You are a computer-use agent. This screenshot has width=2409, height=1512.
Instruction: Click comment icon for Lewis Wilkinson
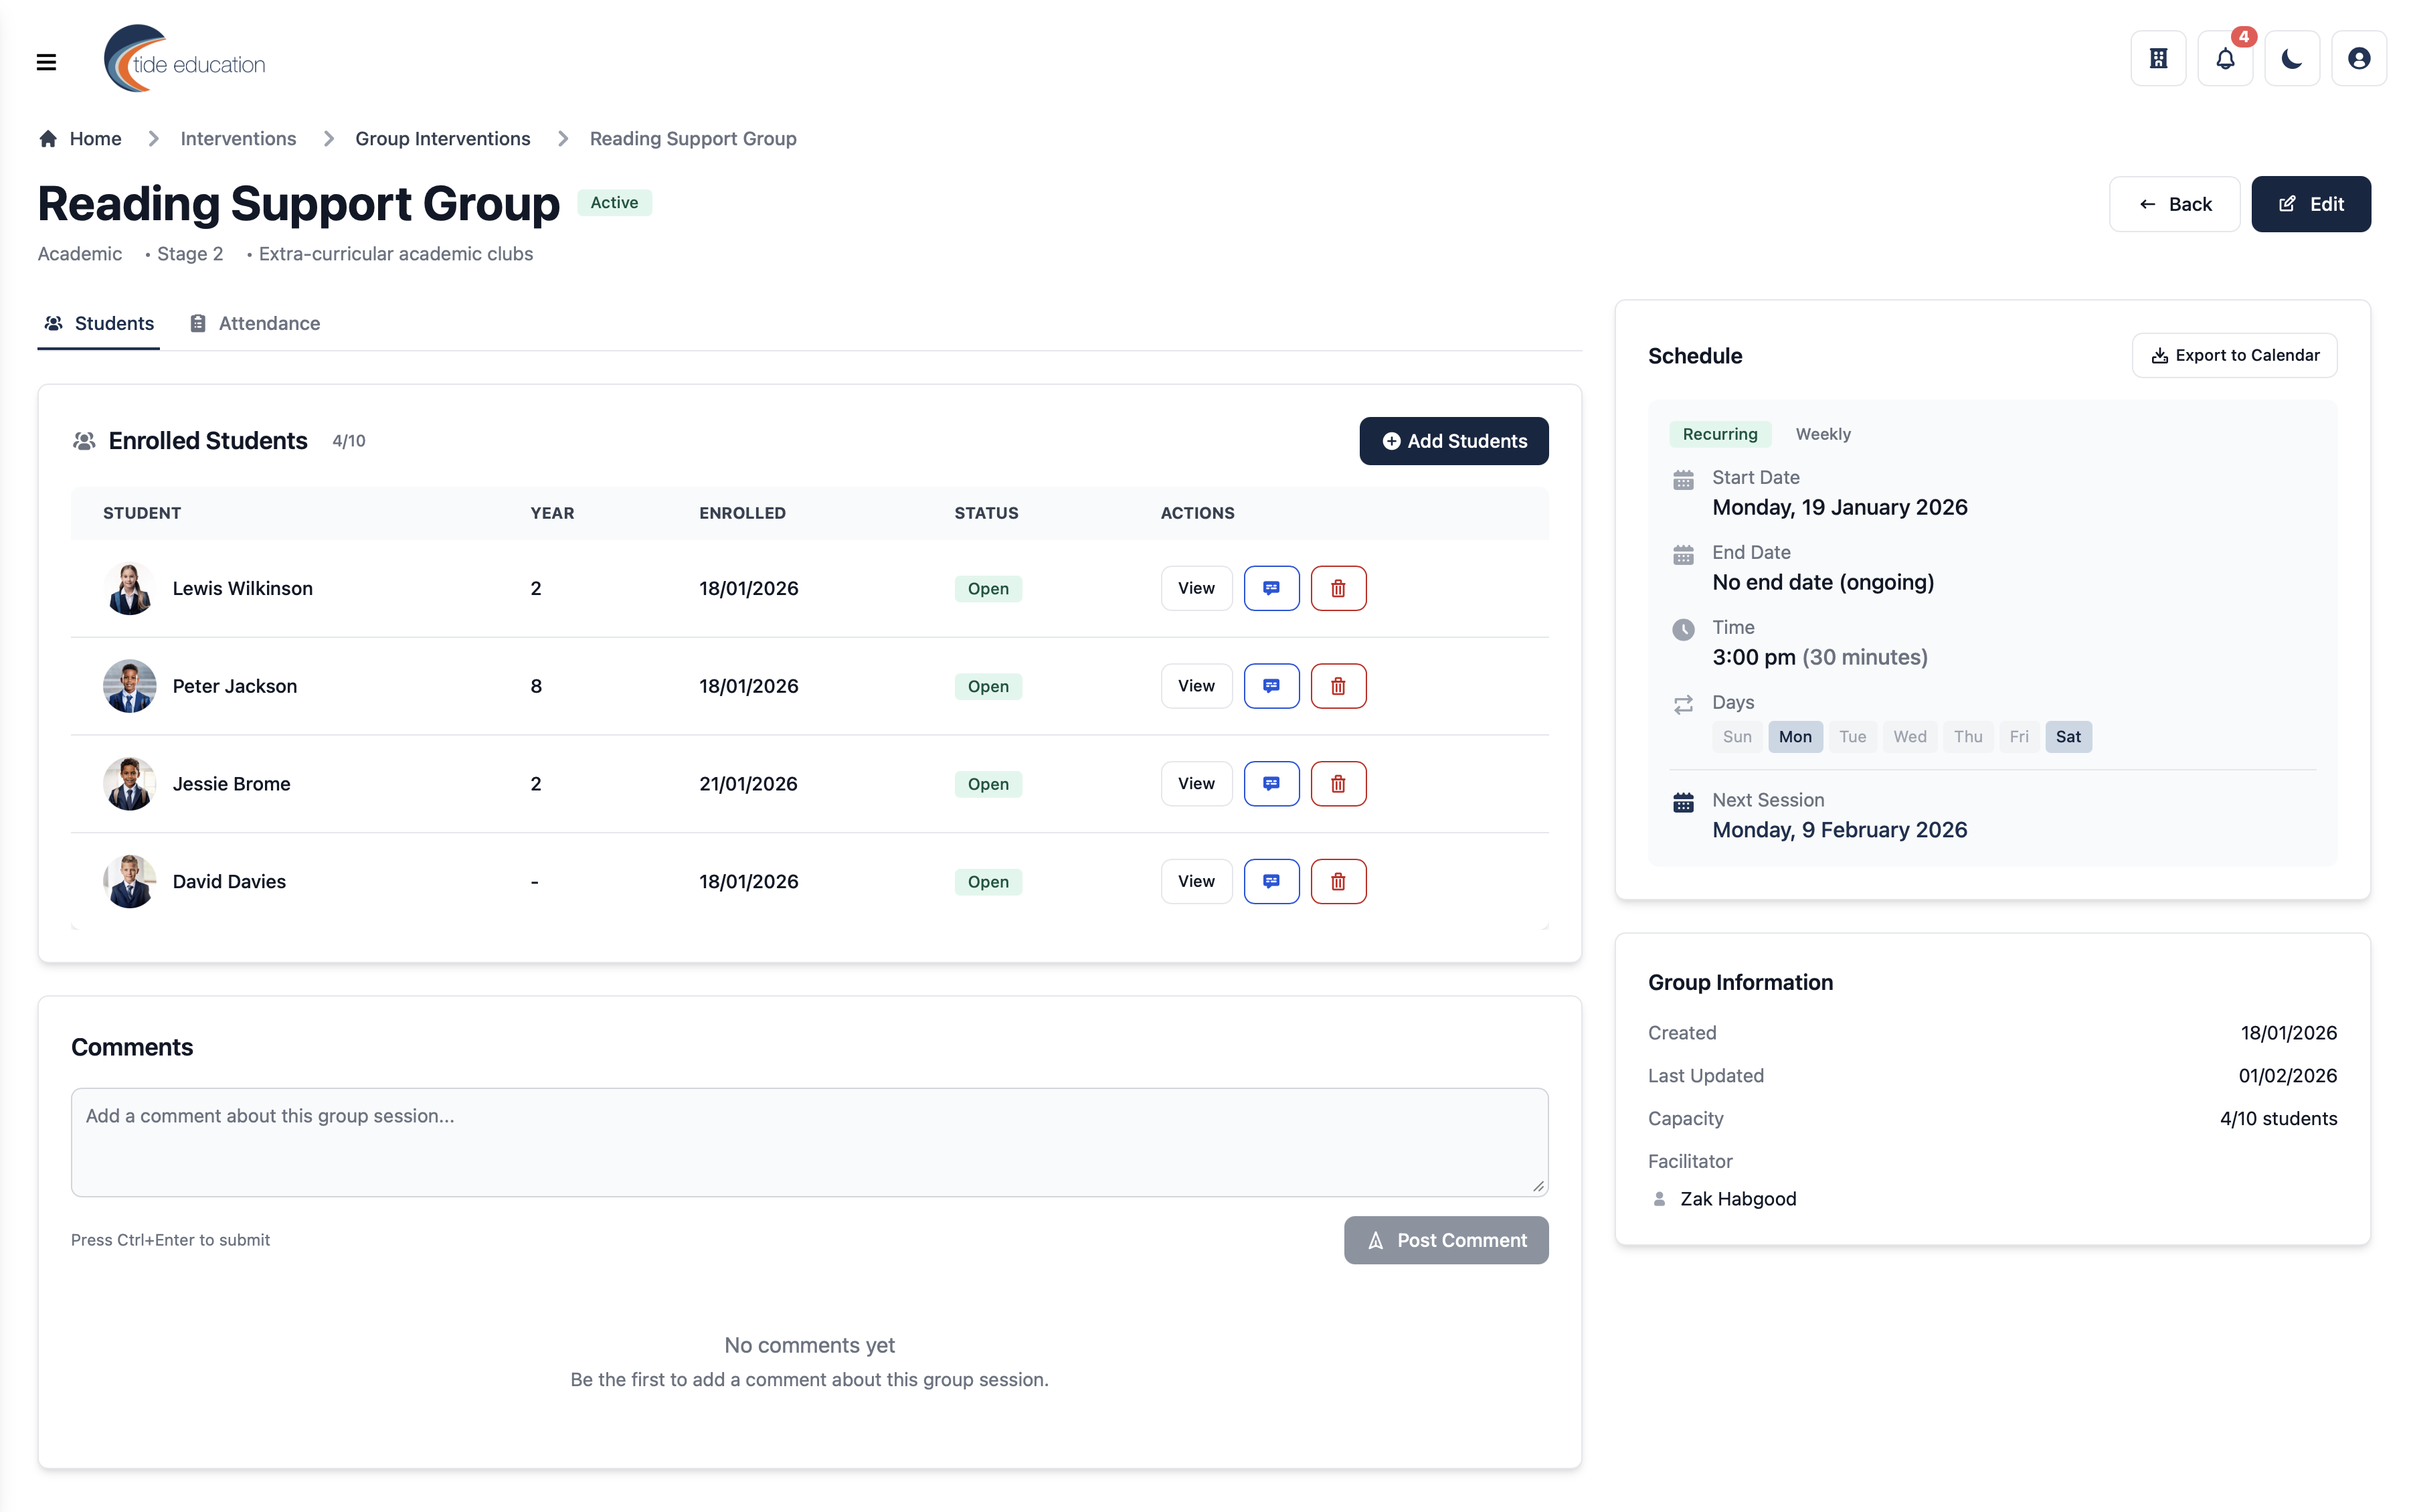tap(1271, 588)
